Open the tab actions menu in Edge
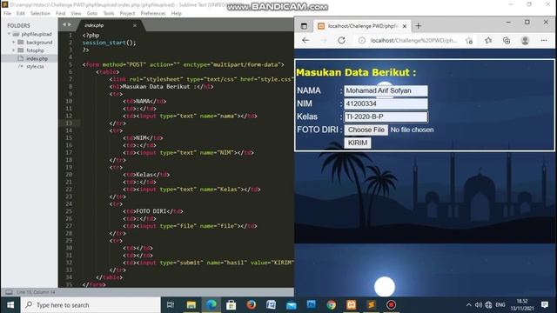 [304, 26]
